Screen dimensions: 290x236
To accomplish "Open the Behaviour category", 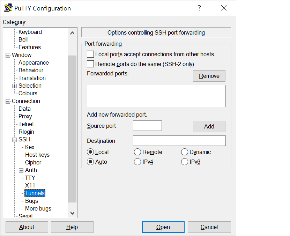I will pos(31,70).
